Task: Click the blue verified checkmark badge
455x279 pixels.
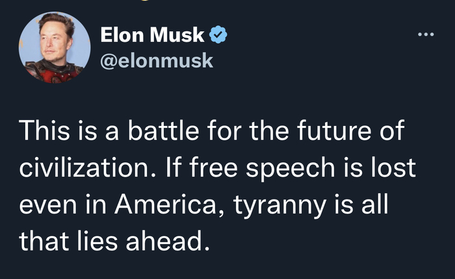Action: coord(218,36)
